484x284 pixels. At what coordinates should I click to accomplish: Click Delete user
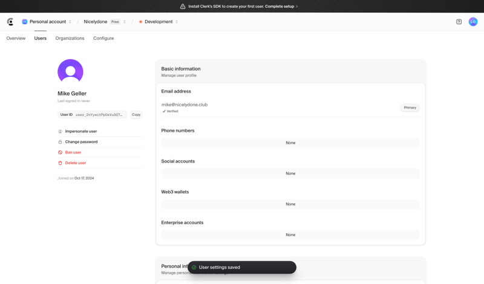[75, 163]
